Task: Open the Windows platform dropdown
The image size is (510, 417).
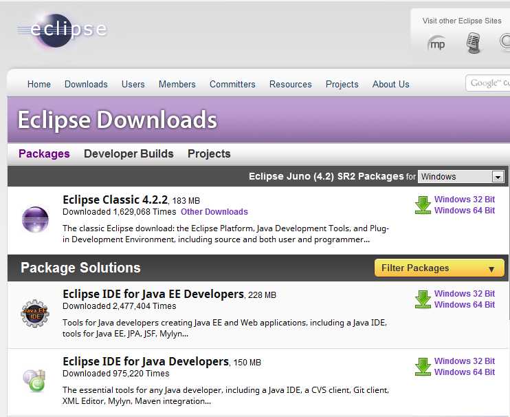Action: click(461, 177)
